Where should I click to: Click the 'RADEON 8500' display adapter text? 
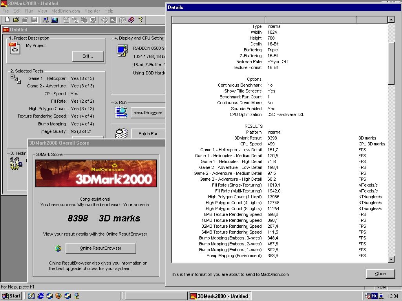click(149, 48)
